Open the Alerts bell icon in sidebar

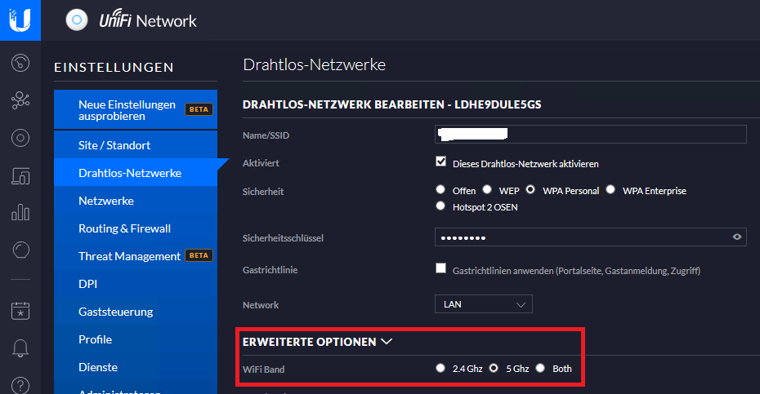tap(20, 348)
